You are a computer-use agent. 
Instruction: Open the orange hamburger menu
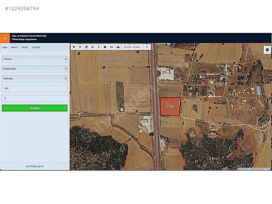point(5,38)
